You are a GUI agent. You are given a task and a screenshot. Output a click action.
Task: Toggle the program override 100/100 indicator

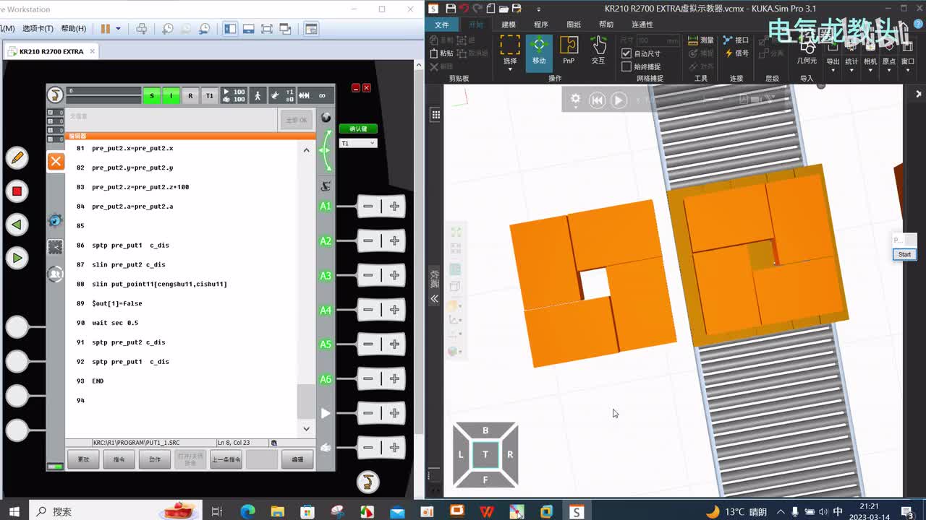[x=234, y=95]
